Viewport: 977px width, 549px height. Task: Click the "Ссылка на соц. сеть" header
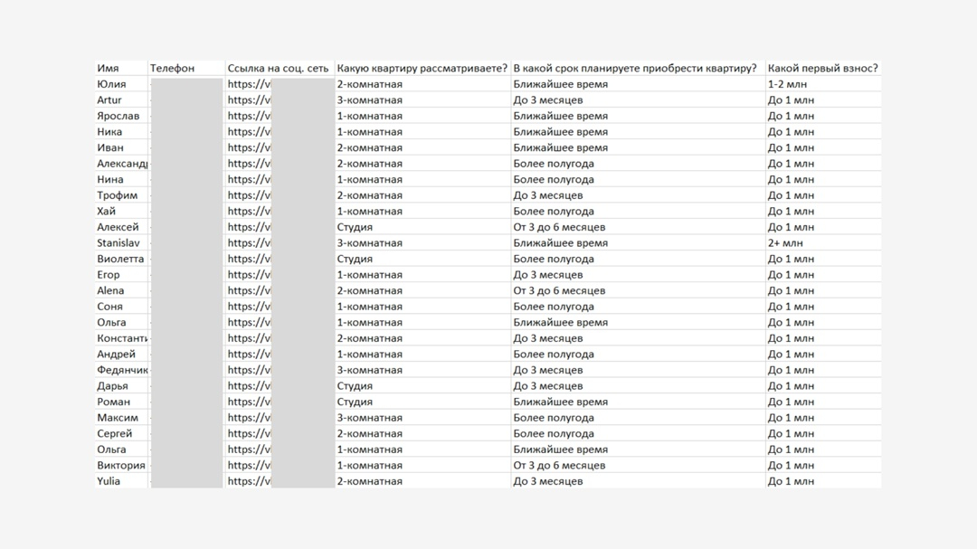[278, 69]
